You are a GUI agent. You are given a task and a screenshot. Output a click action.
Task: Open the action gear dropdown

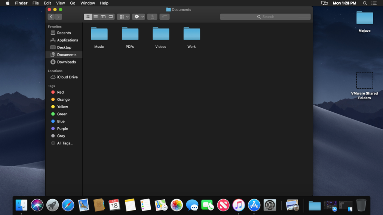pyautogui.click(x=138, y=16)
